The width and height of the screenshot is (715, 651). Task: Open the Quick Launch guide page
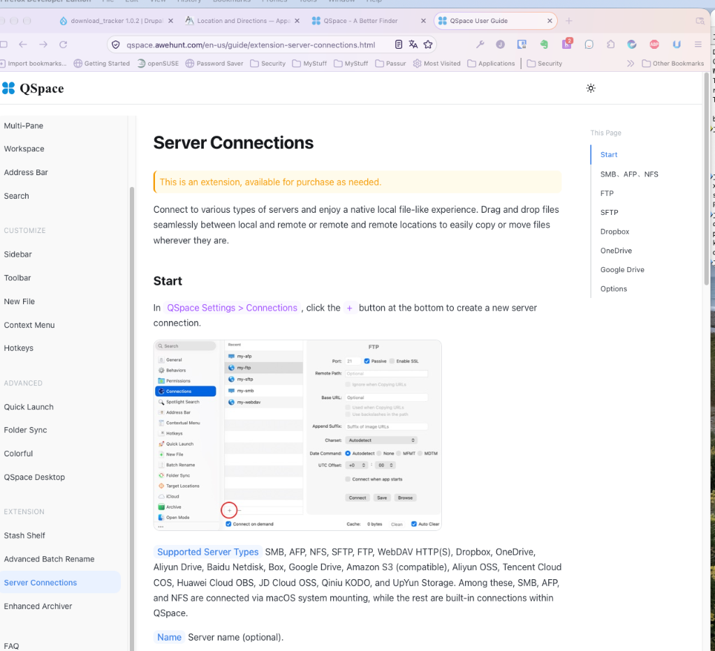pos(29,407)
